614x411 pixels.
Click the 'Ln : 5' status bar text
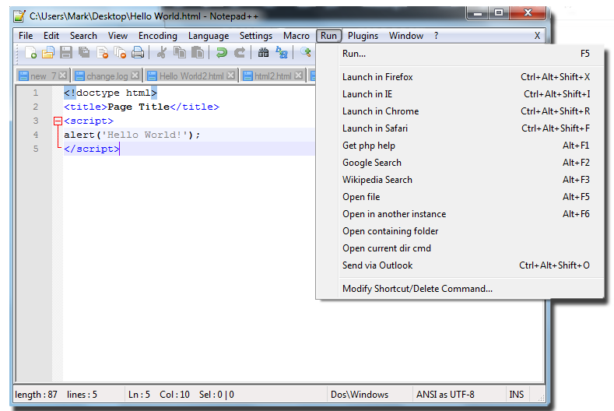tap(139, 395)
